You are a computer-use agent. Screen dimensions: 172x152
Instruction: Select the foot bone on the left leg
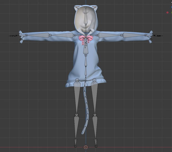point(75,143)
